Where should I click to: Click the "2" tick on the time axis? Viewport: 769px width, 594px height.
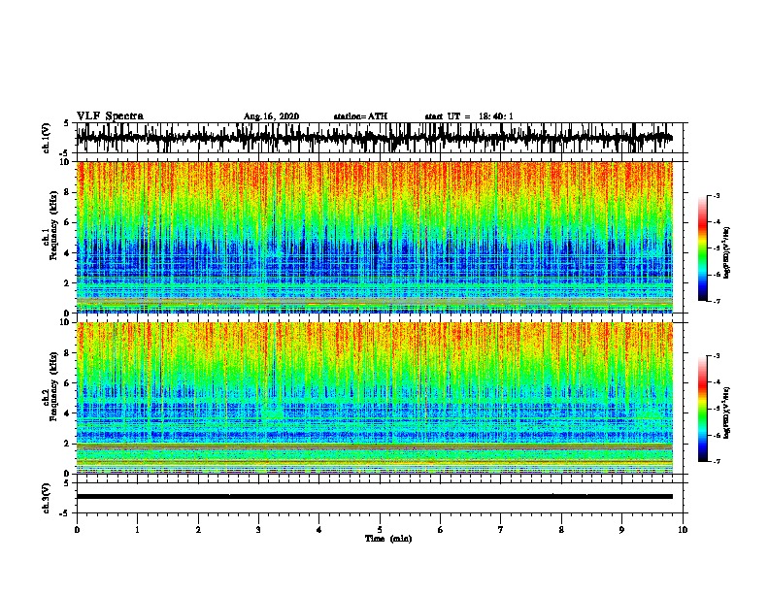(198, 530)
